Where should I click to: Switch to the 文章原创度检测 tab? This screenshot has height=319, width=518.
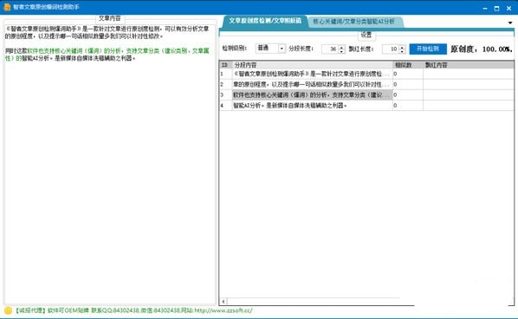[x=264, y=21]
